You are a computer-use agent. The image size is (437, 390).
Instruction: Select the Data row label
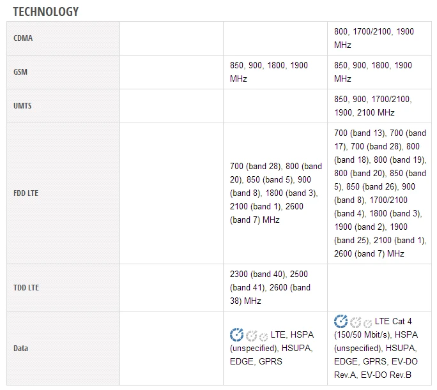coord(20,349)
